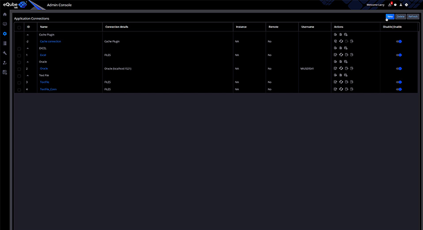Open the Cache connection link
Screen dimensions: 423x230
pos(50,41)
